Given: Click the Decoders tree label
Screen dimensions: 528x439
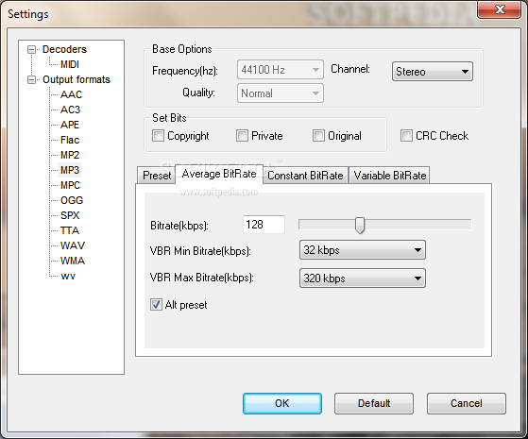Looking at the screenshot, I should click(x=64, y=49).
